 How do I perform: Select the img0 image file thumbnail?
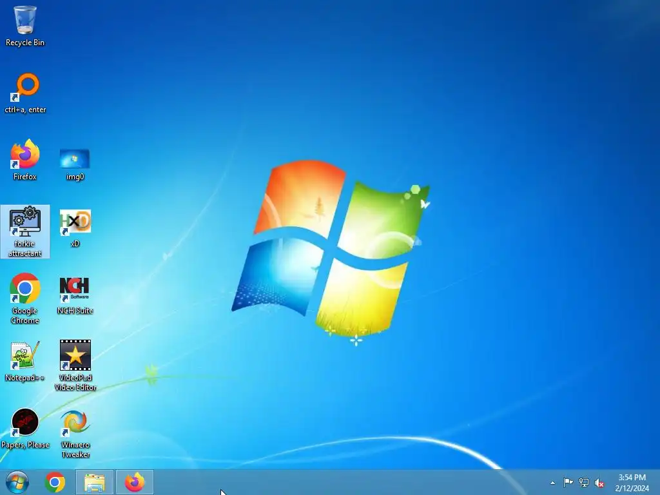(x=75, y=164)
